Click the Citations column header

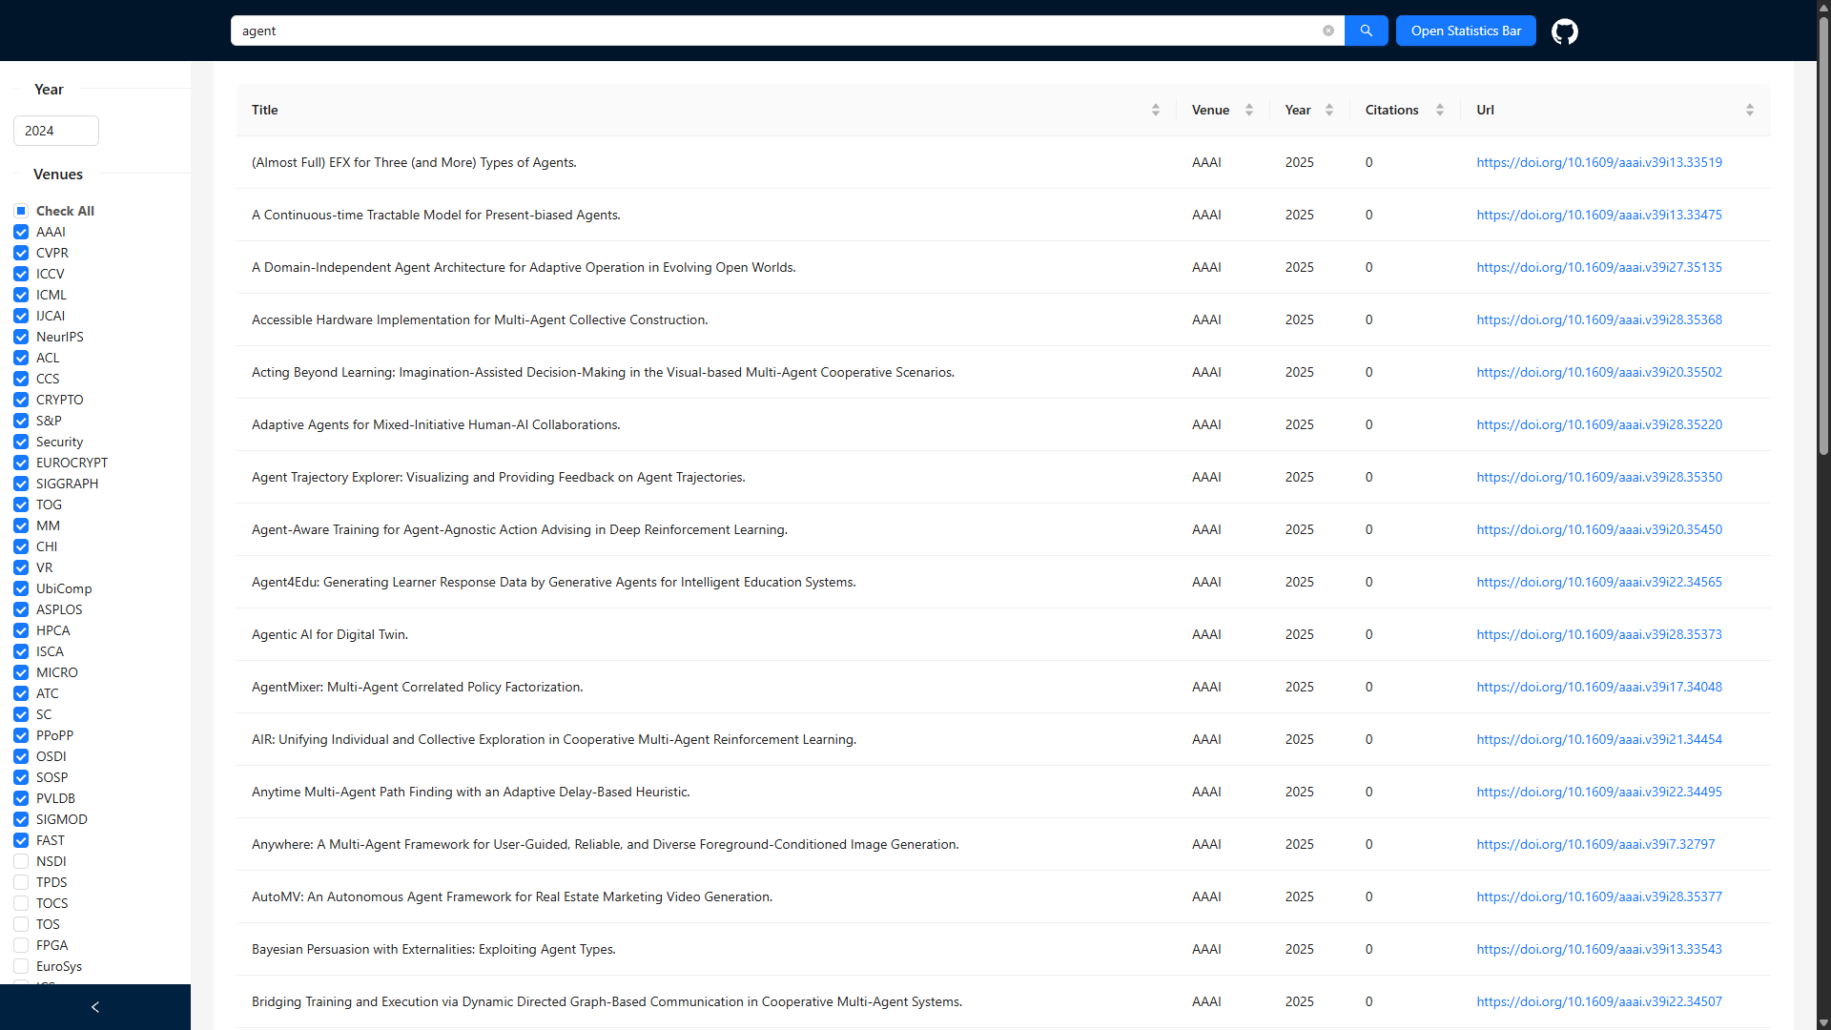point(1391,110)
